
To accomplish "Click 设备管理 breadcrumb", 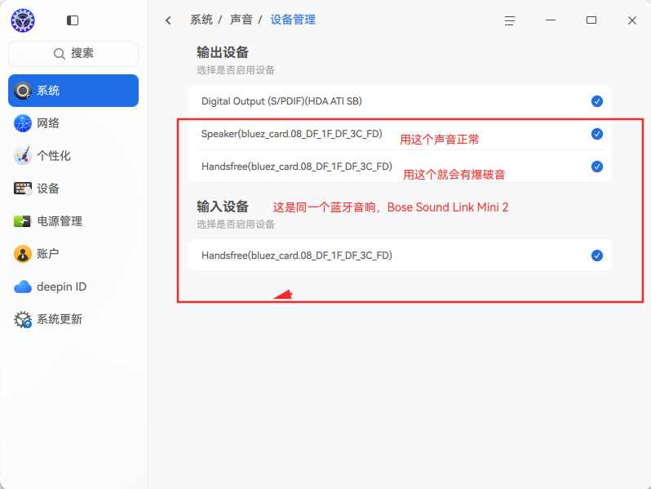I will (x=293, y=20).
